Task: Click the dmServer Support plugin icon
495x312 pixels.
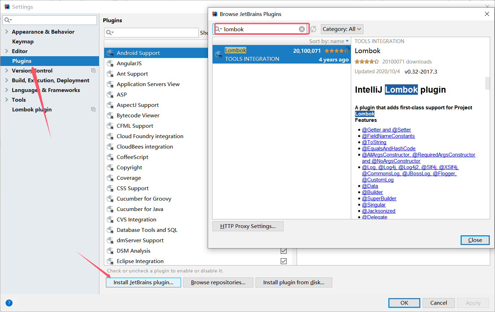Action: click(x=110, y=241)
